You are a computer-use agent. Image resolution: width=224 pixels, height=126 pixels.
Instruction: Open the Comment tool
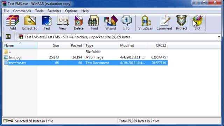click(x=164, y=23)
